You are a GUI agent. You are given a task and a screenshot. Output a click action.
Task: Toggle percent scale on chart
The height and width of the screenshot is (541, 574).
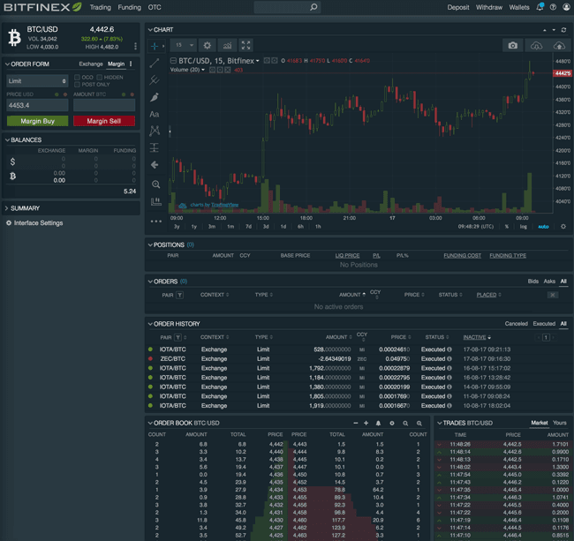[x=507, y=227]
